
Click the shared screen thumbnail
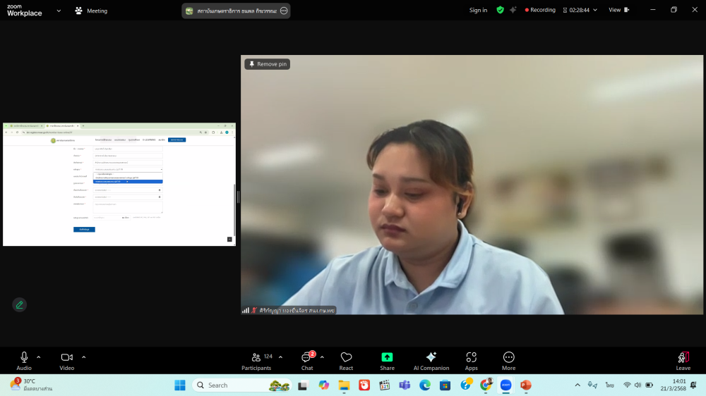pos(119,185)
